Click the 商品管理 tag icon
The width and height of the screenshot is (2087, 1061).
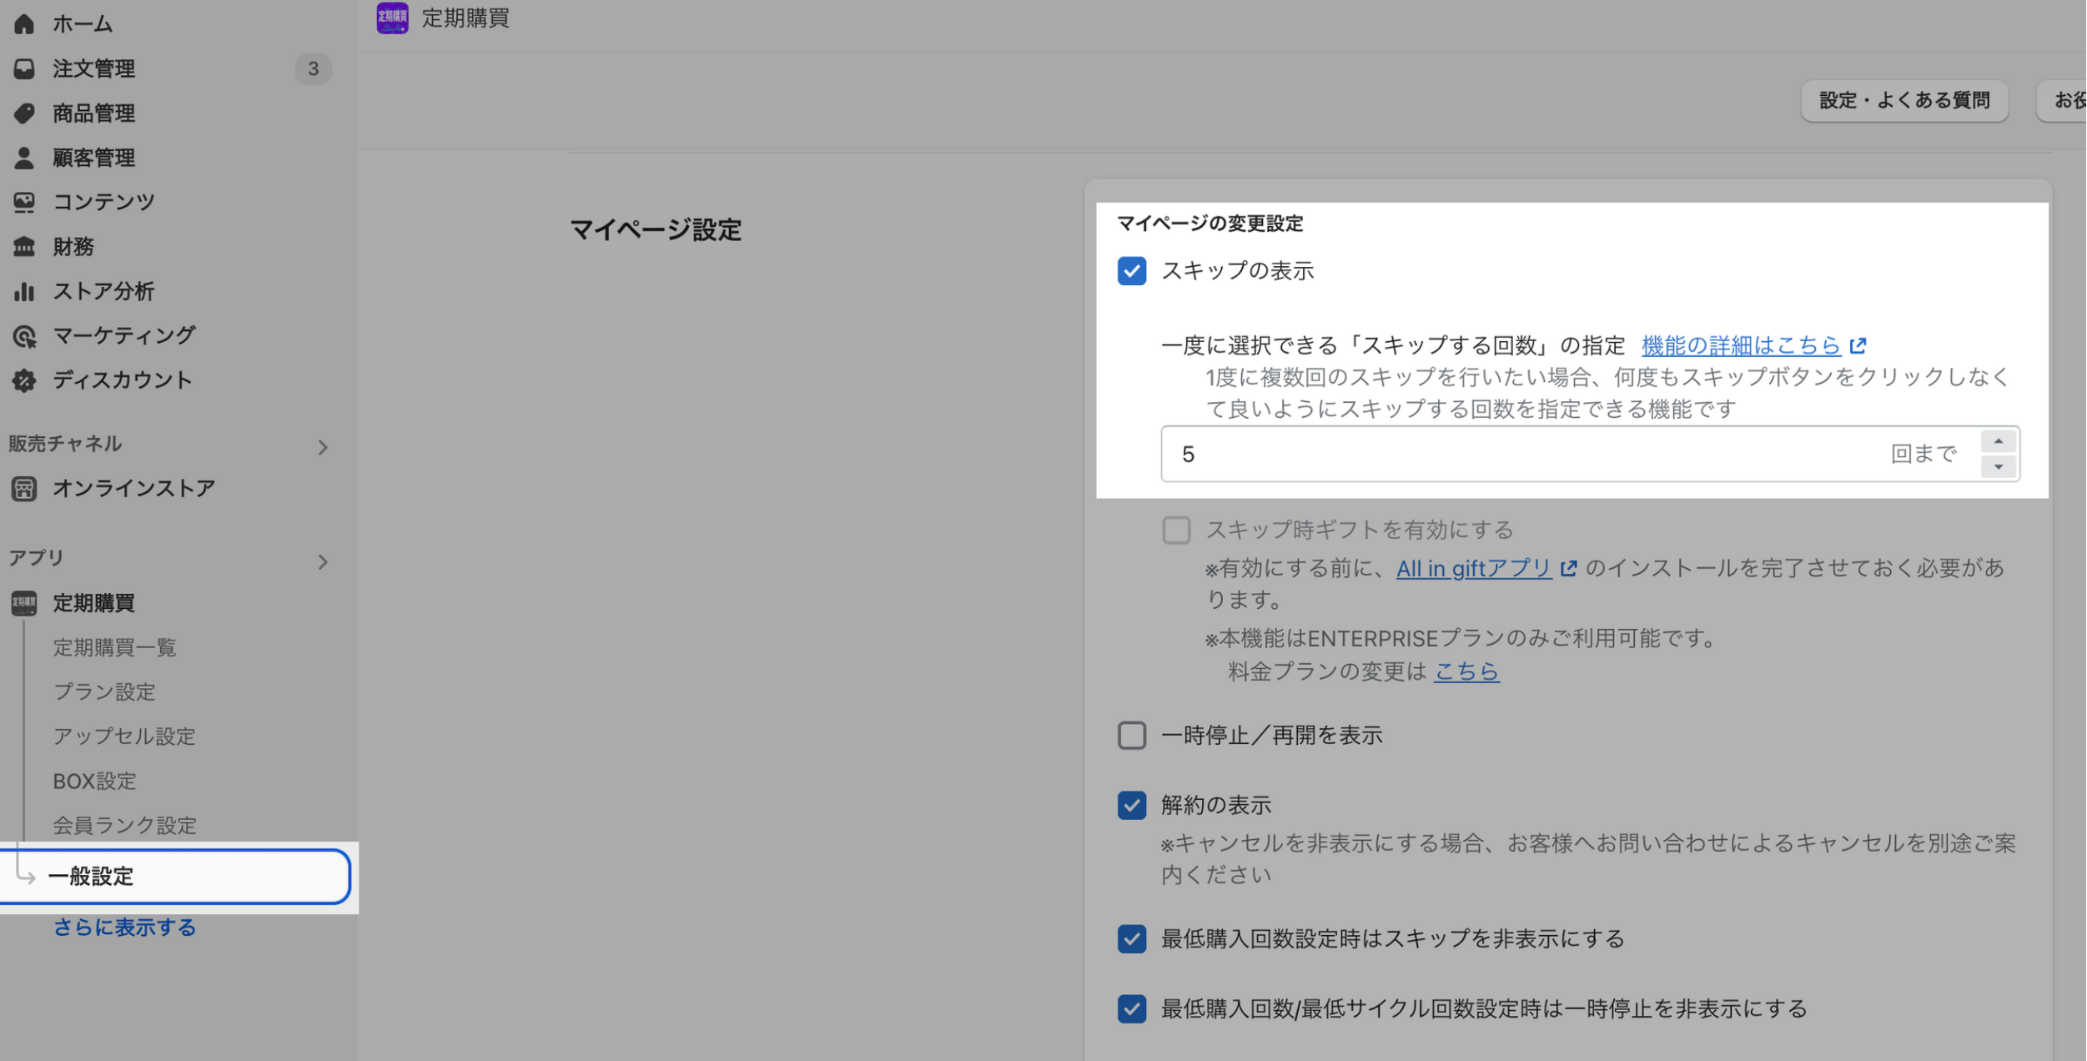(x=24, y=113)
